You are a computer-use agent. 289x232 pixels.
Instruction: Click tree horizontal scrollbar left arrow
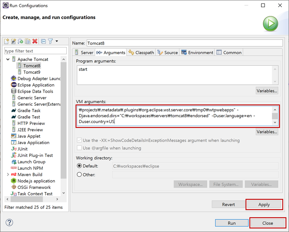[7, 199]
